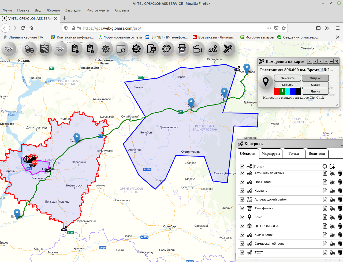Viewport: 343px width, 262px height.
Task: Open the video camera toolbar icon
Action: coord(197,49)
